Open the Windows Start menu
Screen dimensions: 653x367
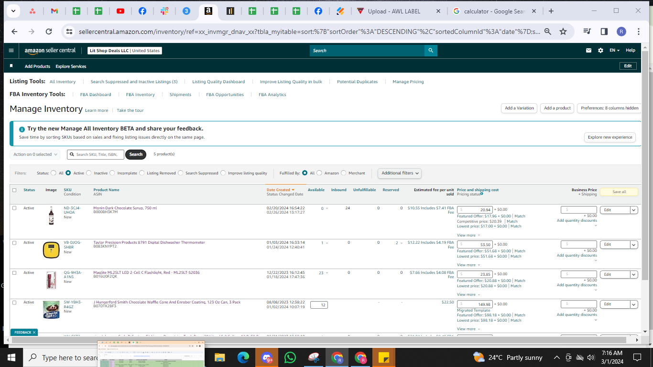[x=11, y=357]
